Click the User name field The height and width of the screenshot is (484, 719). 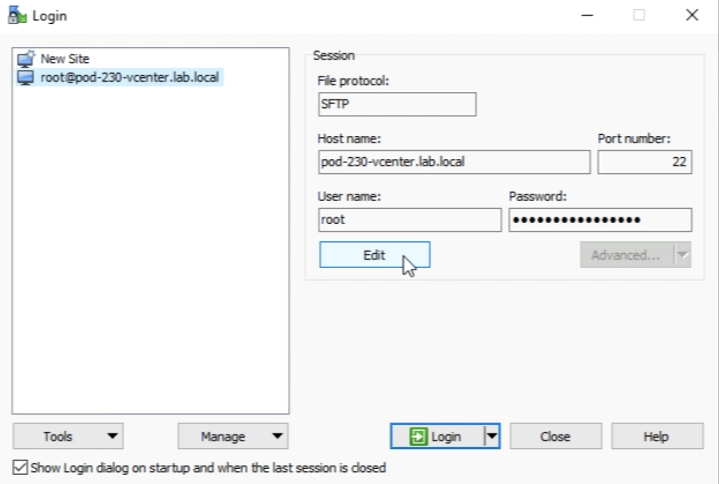click(x=410, y=219)
